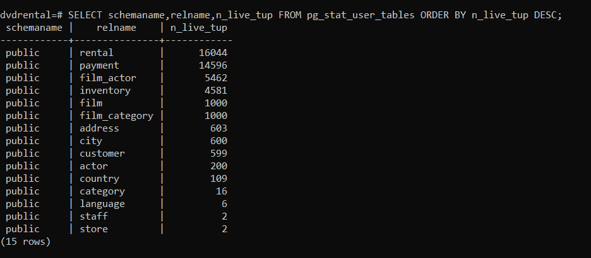Click the inventory table name
Viewport: 591px width, 258px height.
coord(105,91)
